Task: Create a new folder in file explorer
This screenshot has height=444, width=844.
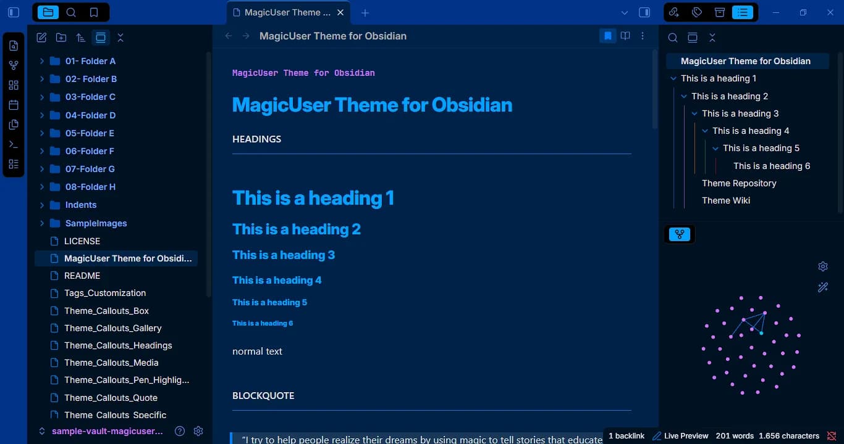Action: tap(61, 38)
